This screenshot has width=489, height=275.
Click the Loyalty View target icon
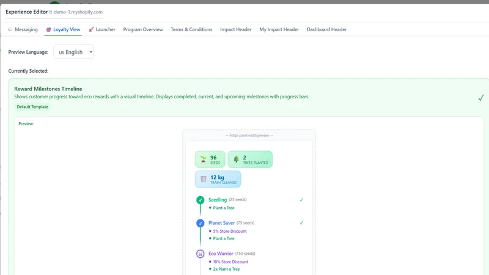[49, 29]
